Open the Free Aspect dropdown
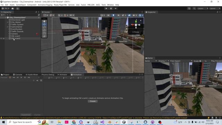The image size is (222, 125). pyautogui.click(x=181, y=61)
